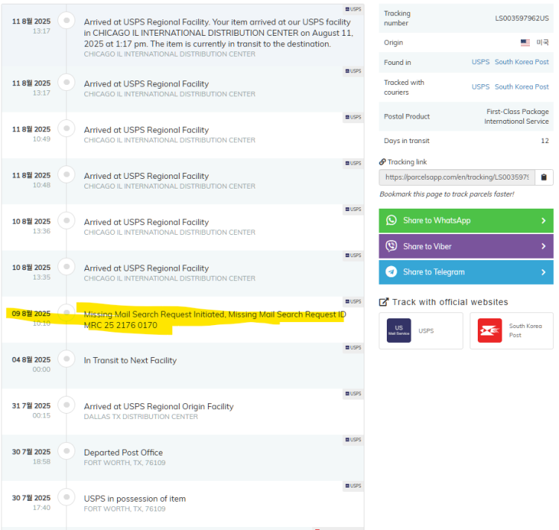Open South Korea Post in Found in row
Viewport: 559px width, 530px height.
click(522, 62)
